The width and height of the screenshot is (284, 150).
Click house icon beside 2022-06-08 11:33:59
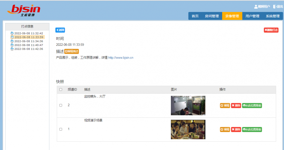pos(12,37)
